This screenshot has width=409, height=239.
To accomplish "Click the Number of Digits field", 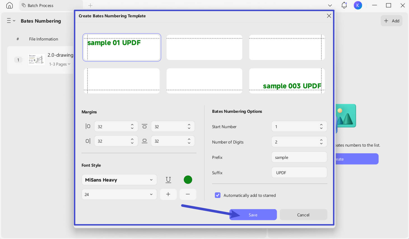I will (299, 142).
